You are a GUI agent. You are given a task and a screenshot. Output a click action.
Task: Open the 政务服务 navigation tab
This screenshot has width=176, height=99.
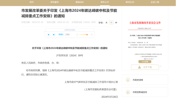tap(55, 2)
